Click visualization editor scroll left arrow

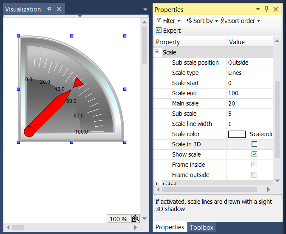click(8, 228)
